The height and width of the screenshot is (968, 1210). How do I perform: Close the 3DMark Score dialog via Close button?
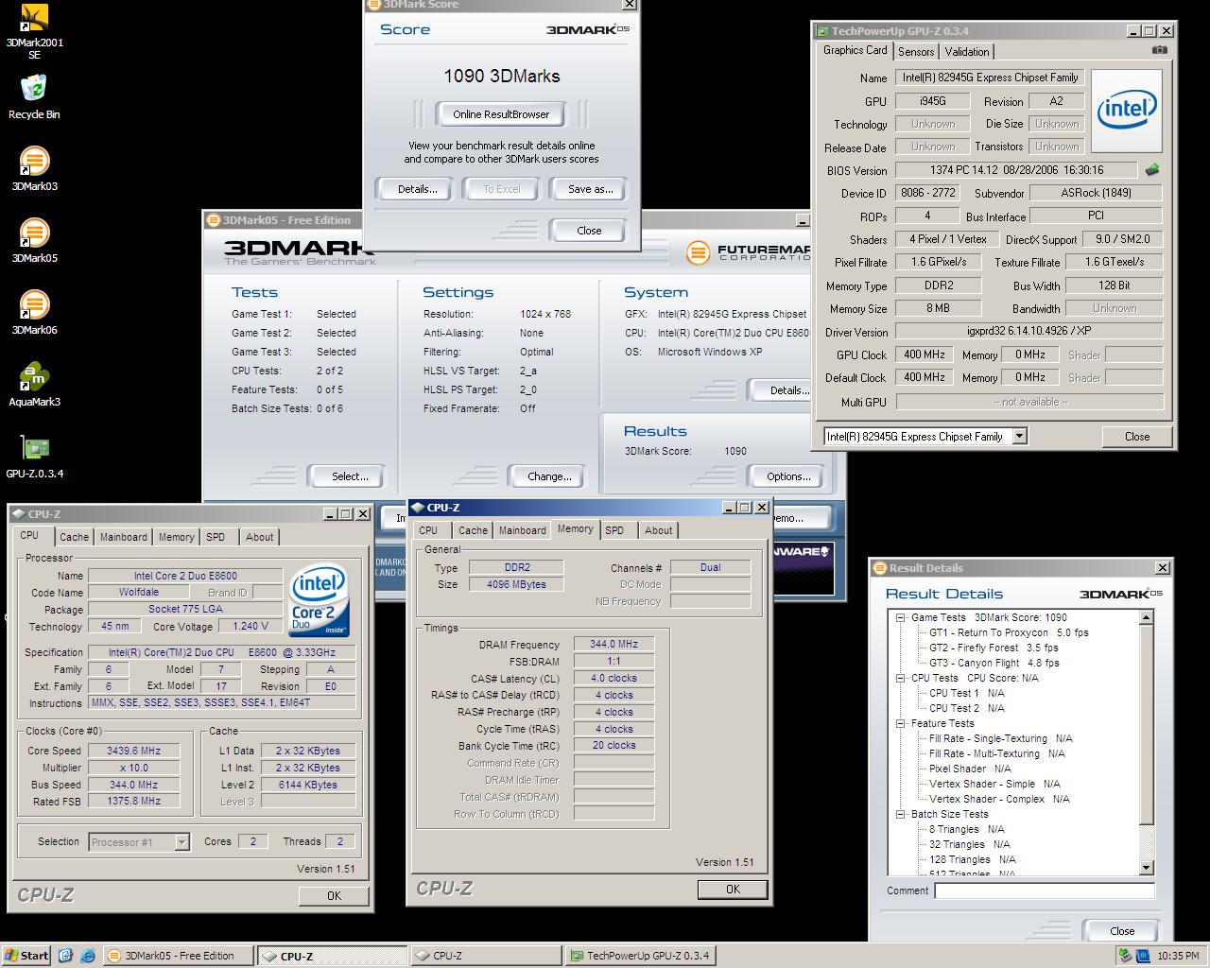coord(589,231)
